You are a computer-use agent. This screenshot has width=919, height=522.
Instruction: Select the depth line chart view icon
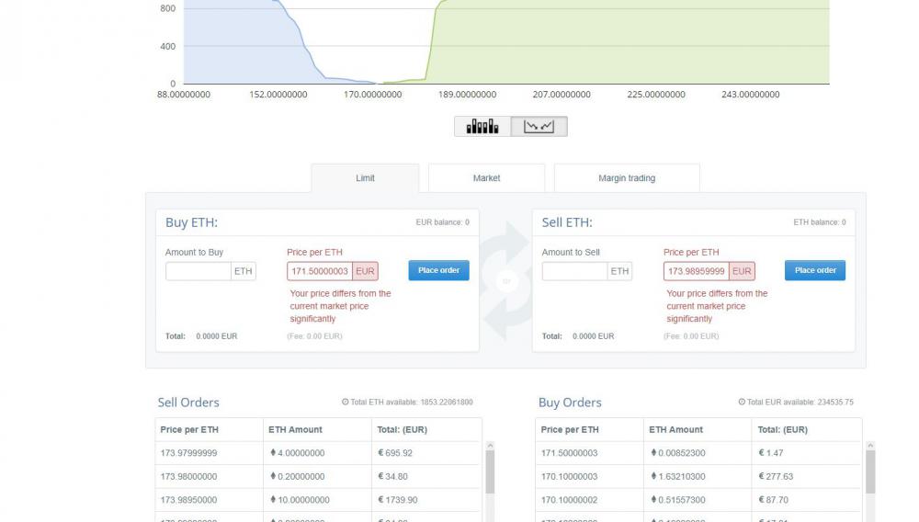click(539, 127)
